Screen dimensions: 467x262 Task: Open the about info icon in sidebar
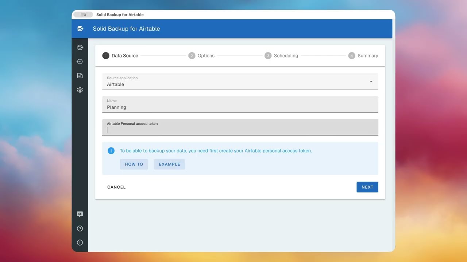click(80, 243)
